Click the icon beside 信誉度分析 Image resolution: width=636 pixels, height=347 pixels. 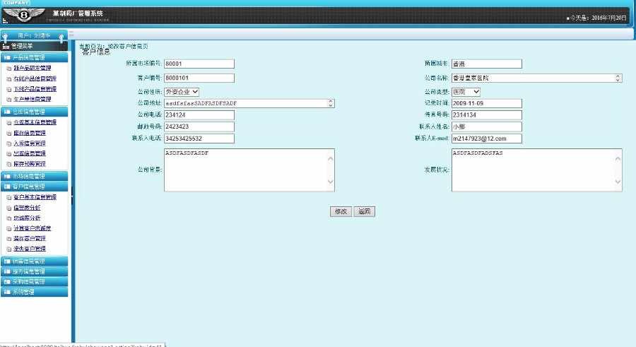pyautogui.click(x=9, y=208)
